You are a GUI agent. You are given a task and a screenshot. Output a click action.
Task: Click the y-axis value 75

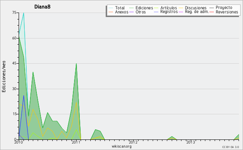14,13
